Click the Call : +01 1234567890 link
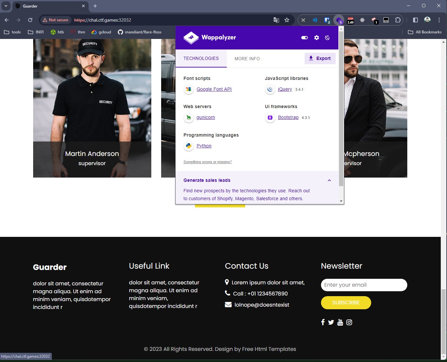This screenshot has width=447, height=362. 260,294
